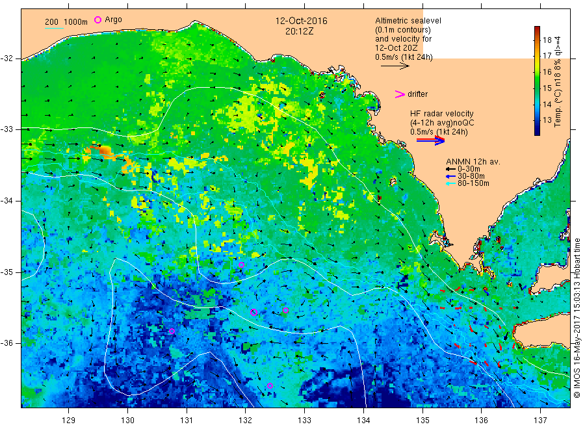Click the '131' longitude axis label
The height and width of the screenshot is (429, 585).
point(187,420)
